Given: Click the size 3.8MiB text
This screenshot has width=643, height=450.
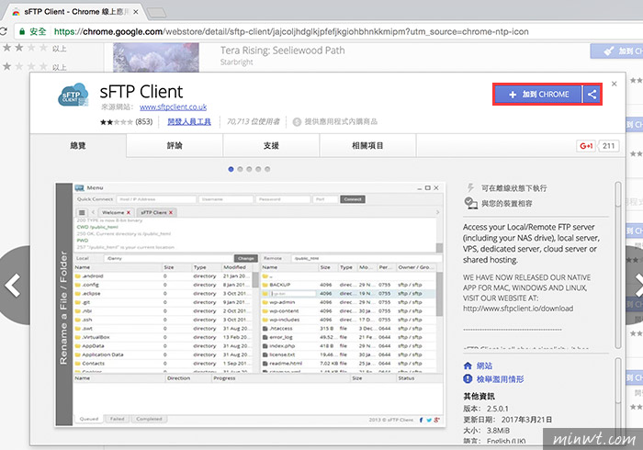Looking at the screenshot, I should pos(498,431).
